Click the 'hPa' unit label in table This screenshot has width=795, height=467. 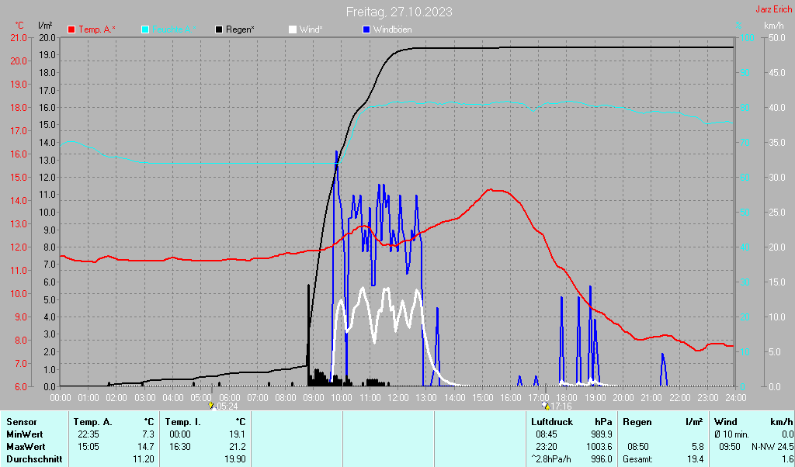(603, 422)
